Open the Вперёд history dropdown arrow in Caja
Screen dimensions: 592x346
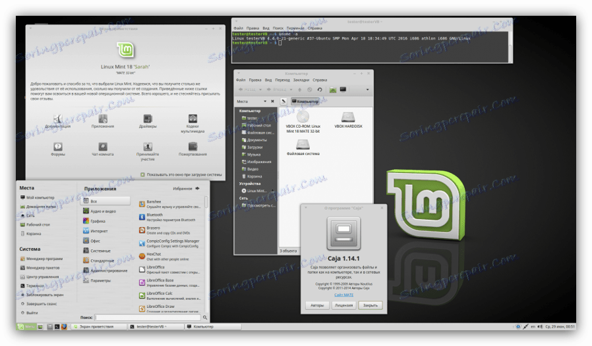(x=291, y=89)
